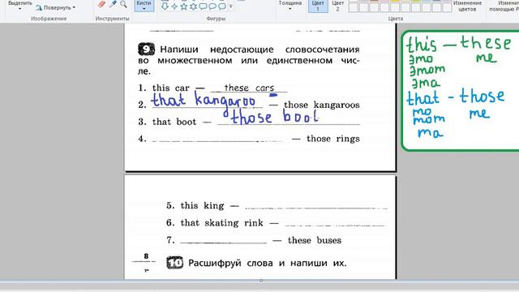Pick the leftmost empty custom color slot

(x=354, y=7)
